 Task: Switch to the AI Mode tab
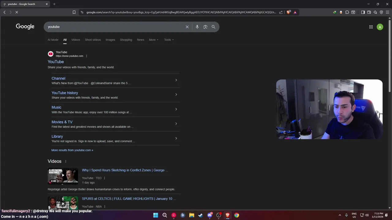click(x=53, y=40)
